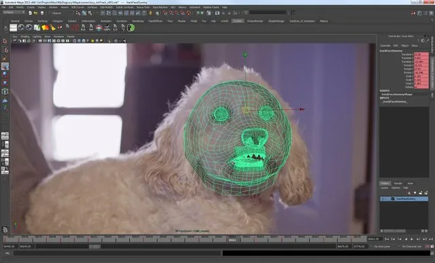
Task: Click the mushroom-shaped shelf icon
Action: [x=99, y=27]
